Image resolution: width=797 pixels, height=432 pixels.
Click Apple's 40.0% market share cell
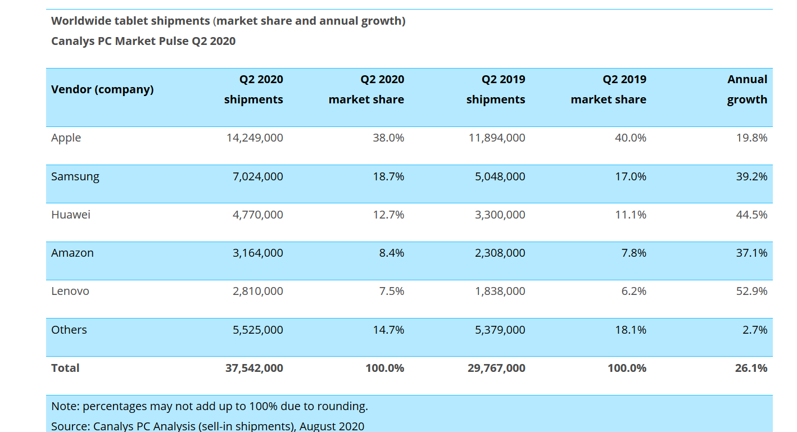tap(631, 138)
